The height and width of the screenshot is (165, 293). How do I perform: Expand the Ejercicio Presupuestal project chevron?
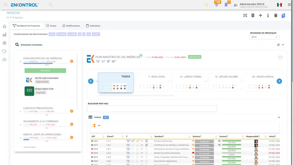coord(21,111)
